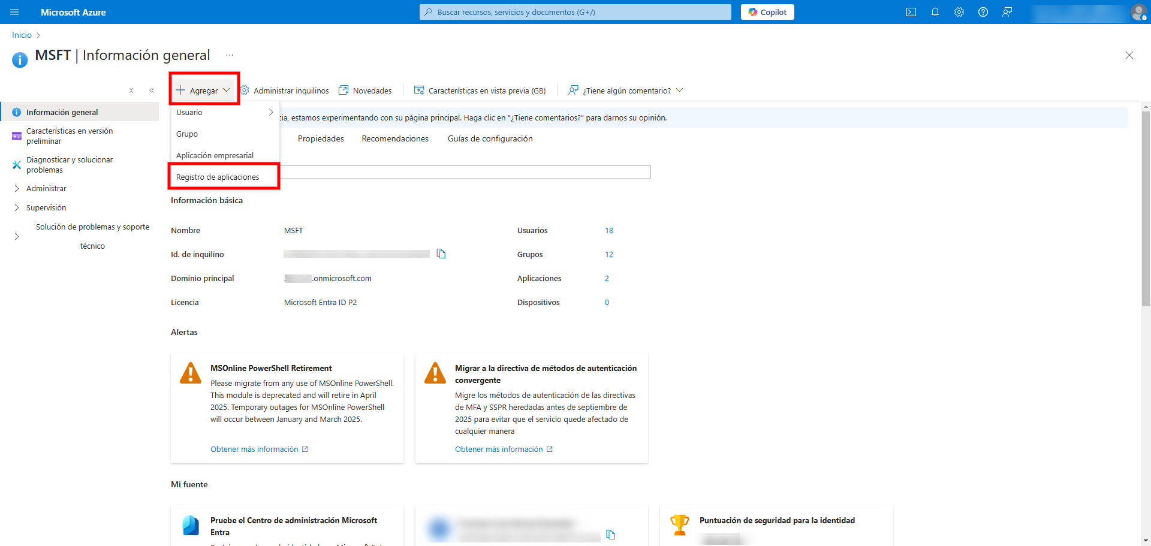Open the account avatar menu
The image size is (1151, 546).
coord(1138,12)
